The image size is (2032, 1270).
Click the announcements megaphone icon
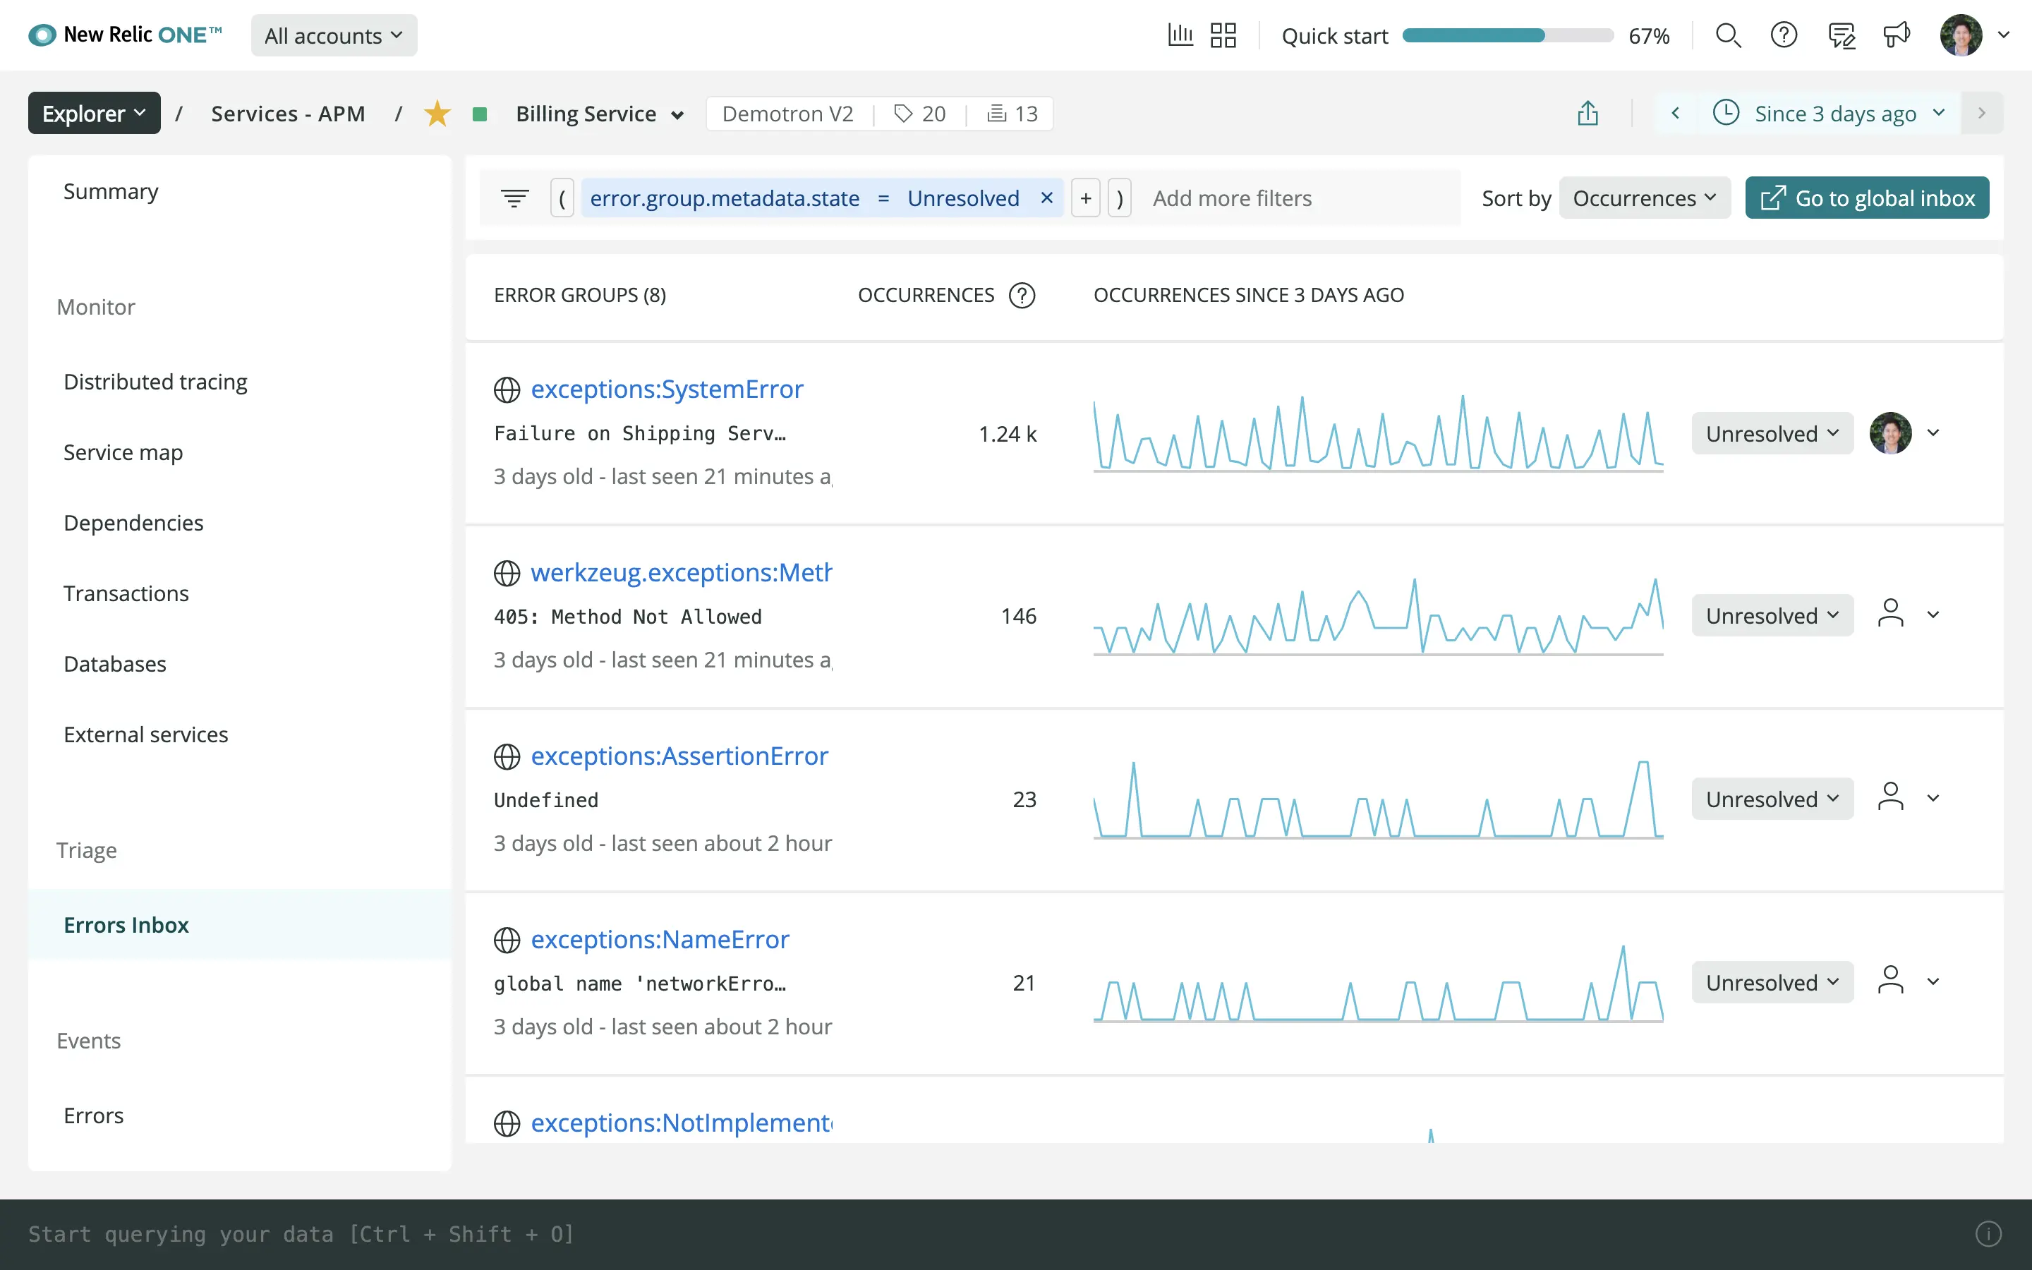[x=1896, y=35]
